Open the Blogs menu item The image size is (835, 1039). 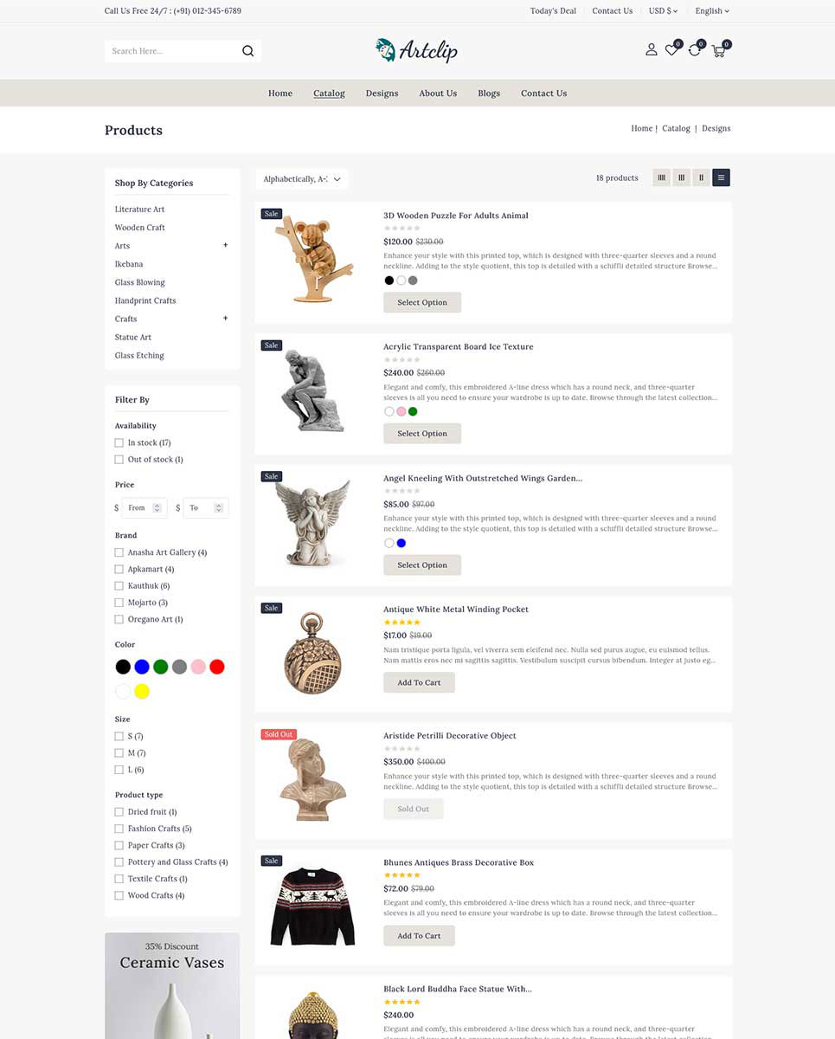click(489, 94)
